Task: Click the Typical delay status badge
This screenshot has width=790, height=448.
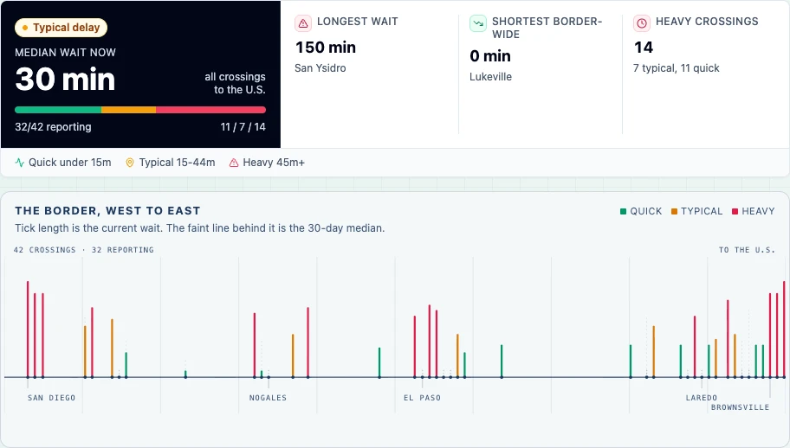Action: click(61, 28)
